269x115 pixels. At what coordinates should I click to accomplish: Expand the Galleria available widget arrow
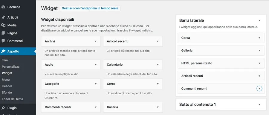point(158,107)
